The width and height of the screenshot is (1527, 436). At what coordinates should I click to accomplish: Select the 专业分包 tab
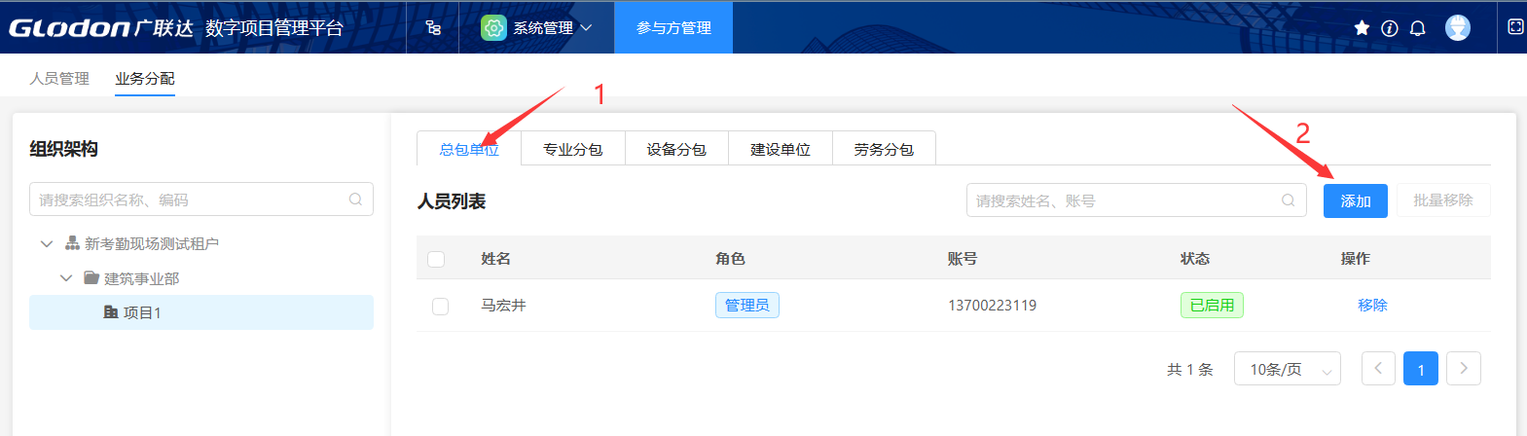tap(573, 149)
